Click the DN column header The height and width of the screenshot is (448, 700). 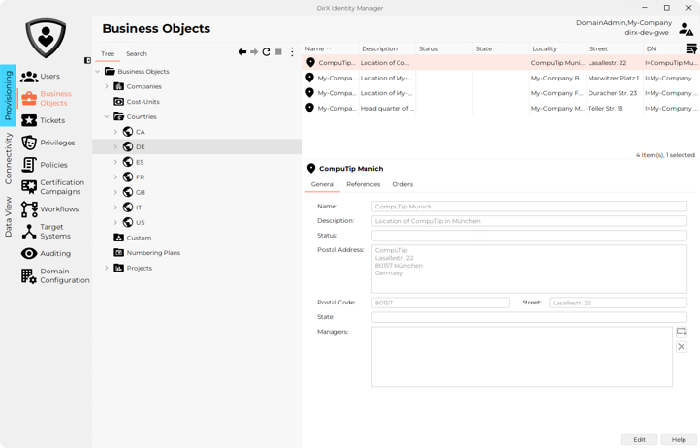(x=664, y=48)
